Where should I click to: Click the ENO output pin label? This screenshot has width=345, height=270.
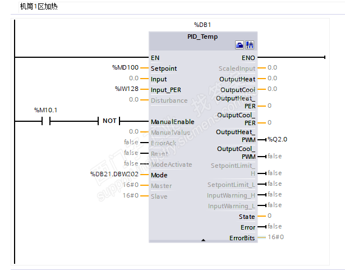248,58
